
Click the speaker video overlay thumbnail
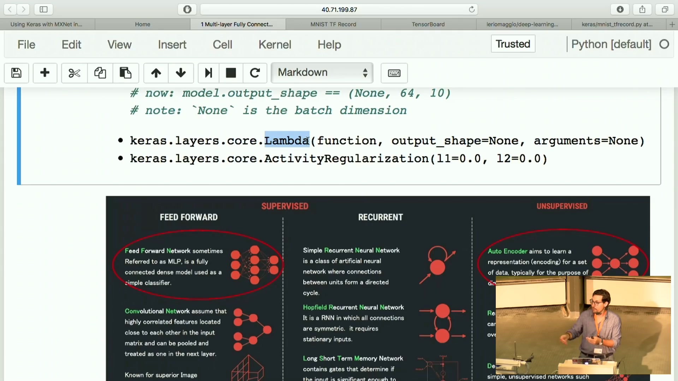pos(583,325)
